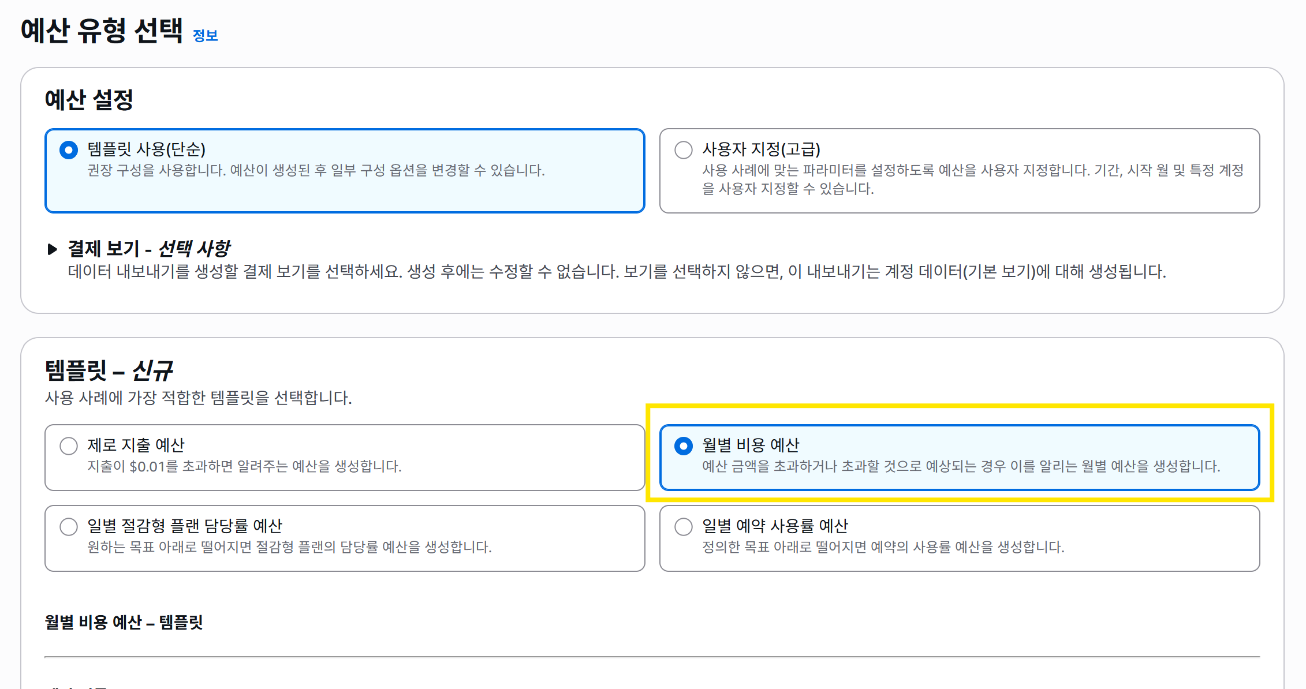
Task: Click the 결제 보기 explanatory paragraph text
Action: pyautogui.click(x=617, y=272)
